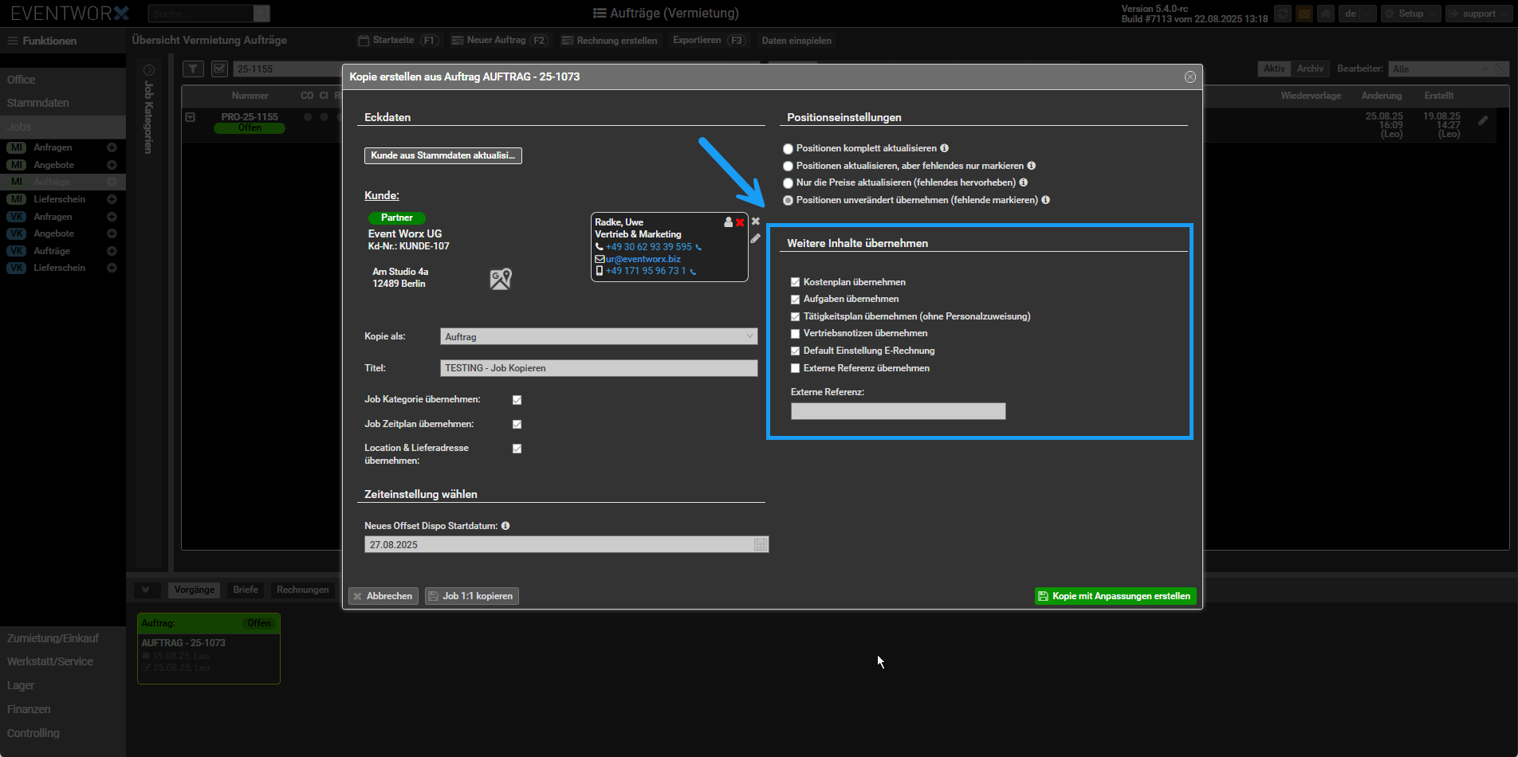Toggle Location & Lieferadresse übernehmen checkbox
The width and height of the screenshot is (1518, 757).
tap(517, 449)
